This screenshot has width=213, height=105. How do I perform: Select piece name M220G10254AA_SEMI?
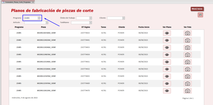(46, 33)
